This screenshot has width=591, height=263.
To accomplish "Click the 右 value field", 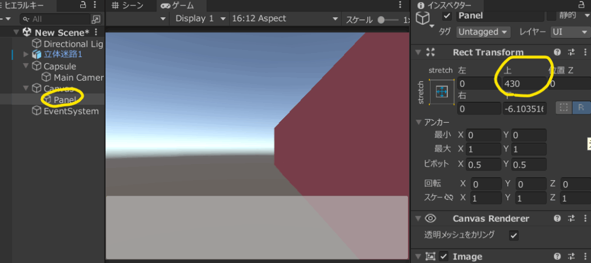I will [478, 109].
